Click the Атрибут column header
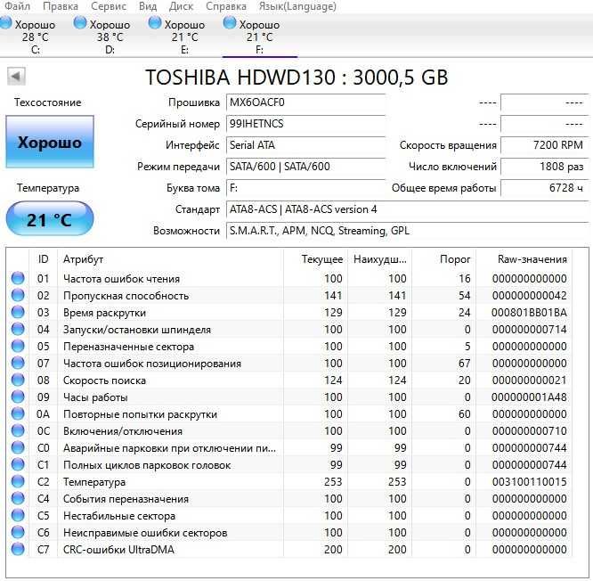593x581 pixels. pyautogui.click(x=170, y=259)
